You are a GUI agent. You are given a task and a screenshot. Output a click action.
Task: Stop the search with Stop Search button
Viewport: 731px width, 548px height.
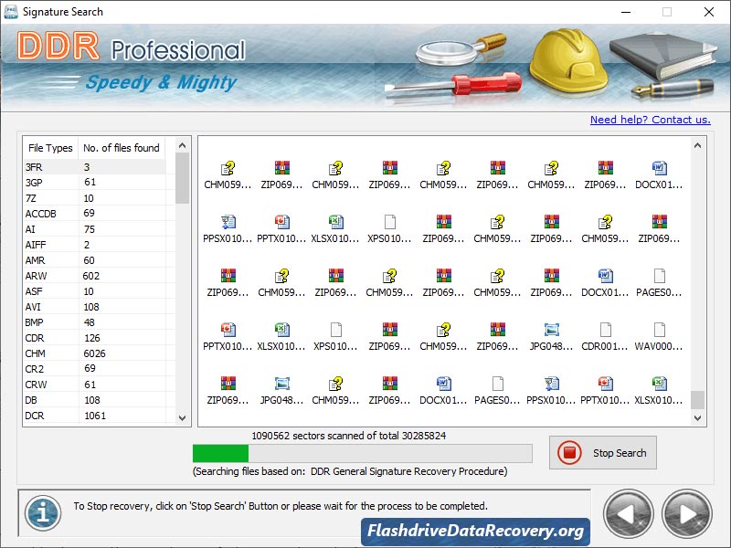pyautogui.click(x=603, y=452)
